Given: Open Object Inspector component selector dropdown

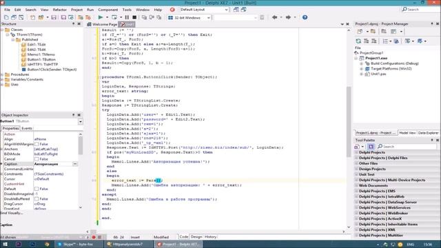Looking at the screenshot, I should (x=81, y=121).
